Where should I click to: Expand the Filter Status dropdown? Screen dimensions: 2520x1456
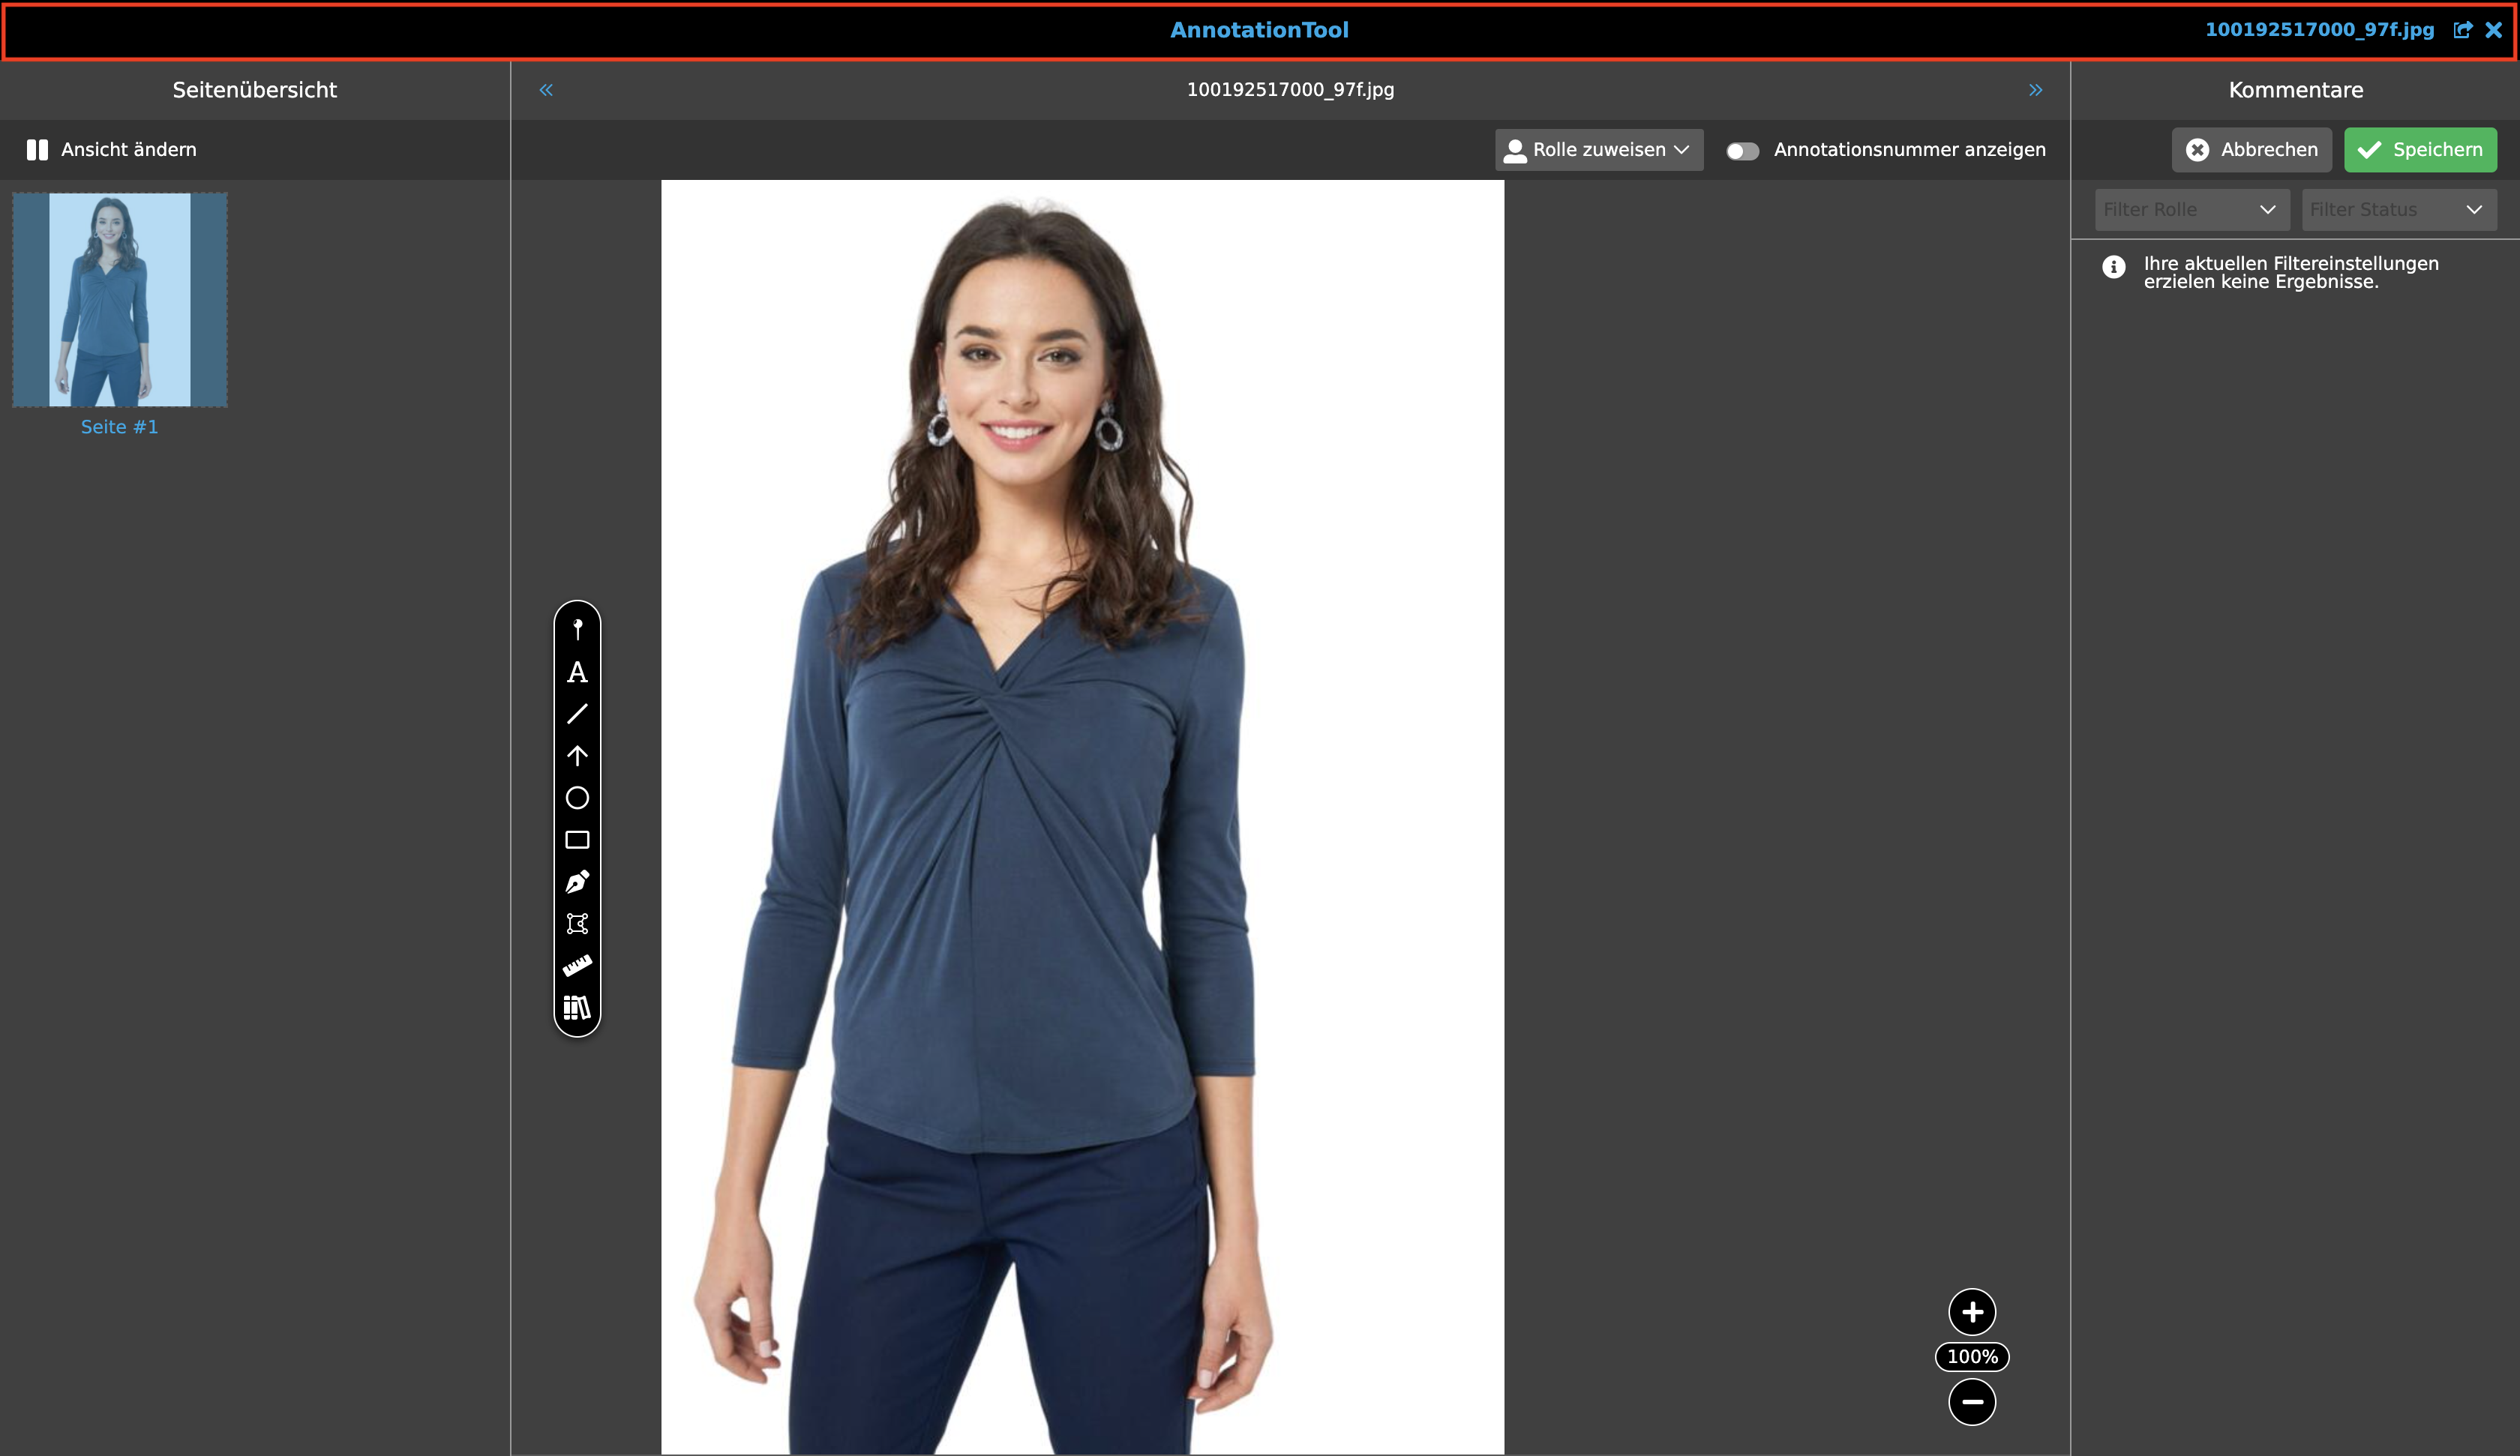tap(2397, 210)
